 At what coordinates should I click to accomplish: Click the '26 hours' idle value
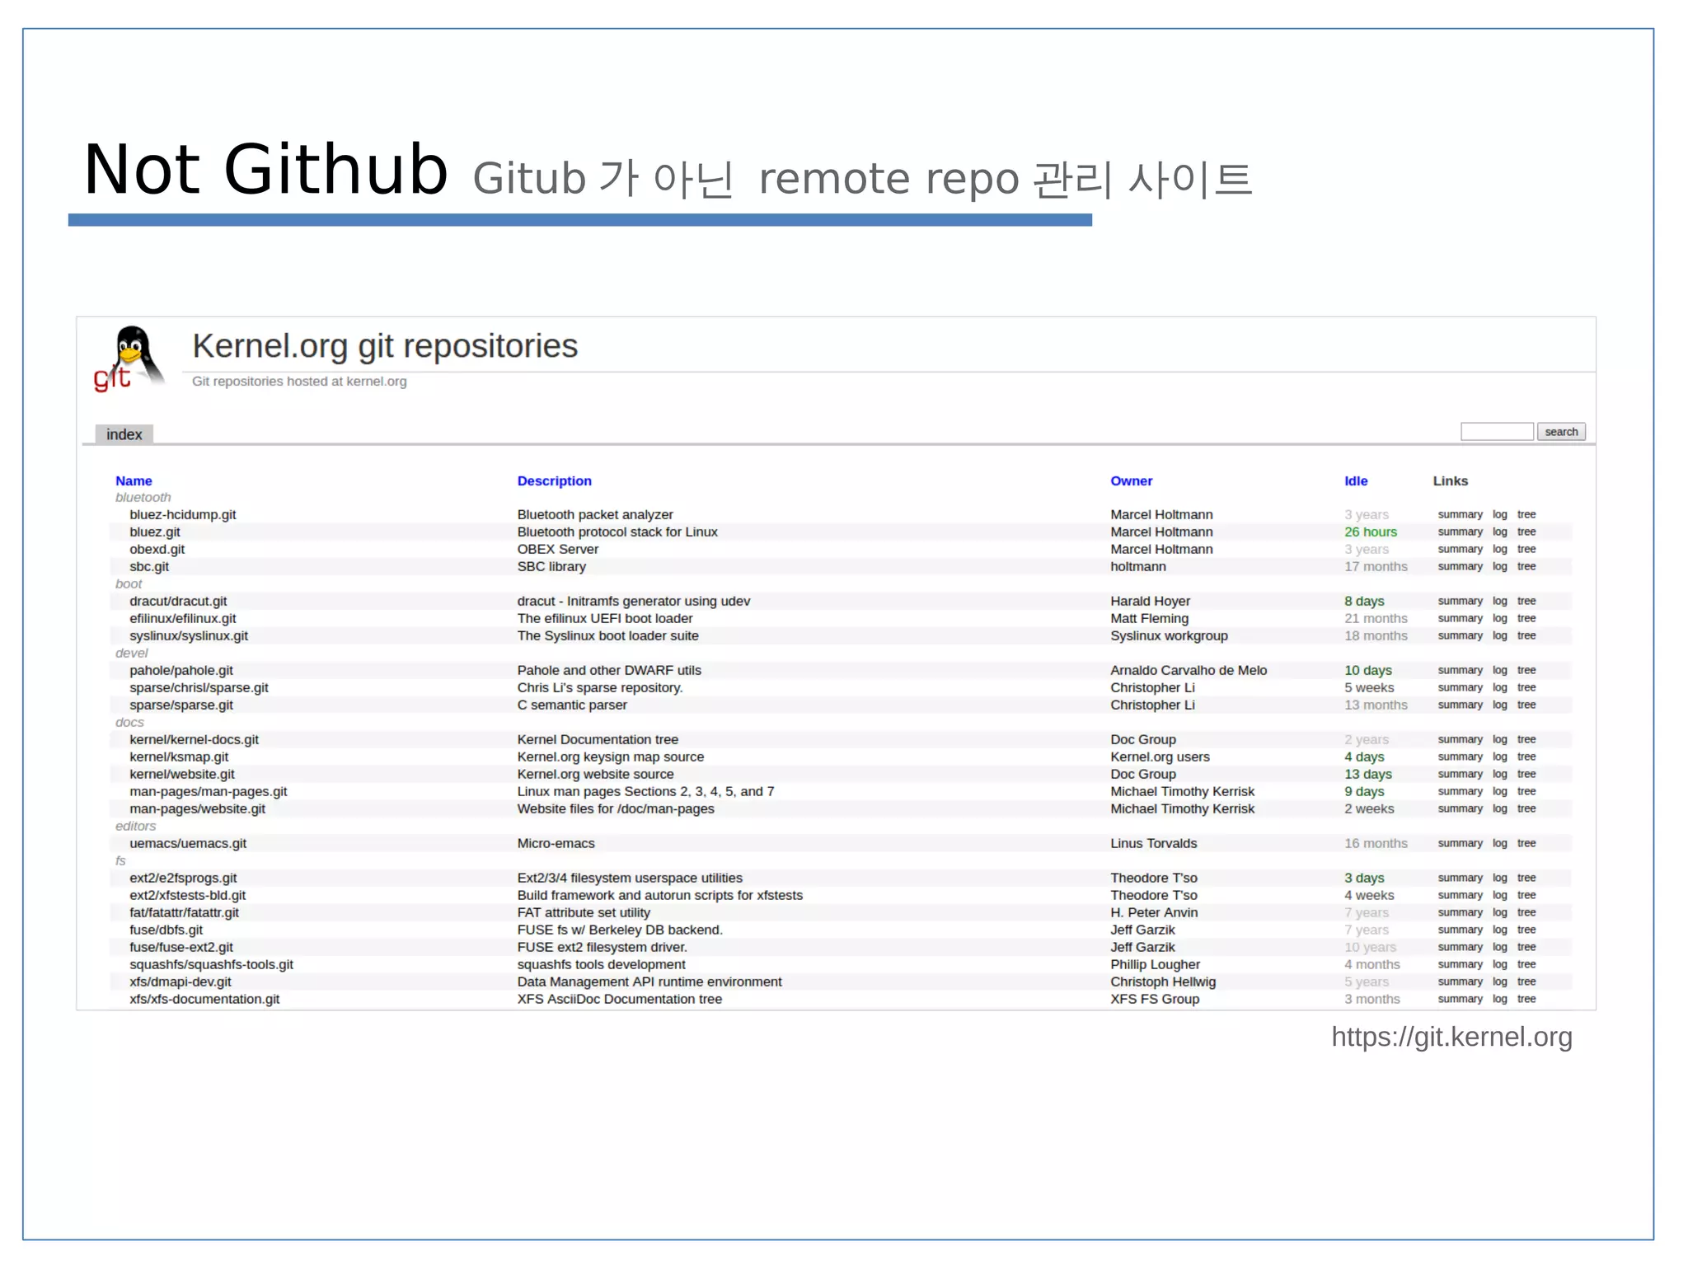(1371, 532)
